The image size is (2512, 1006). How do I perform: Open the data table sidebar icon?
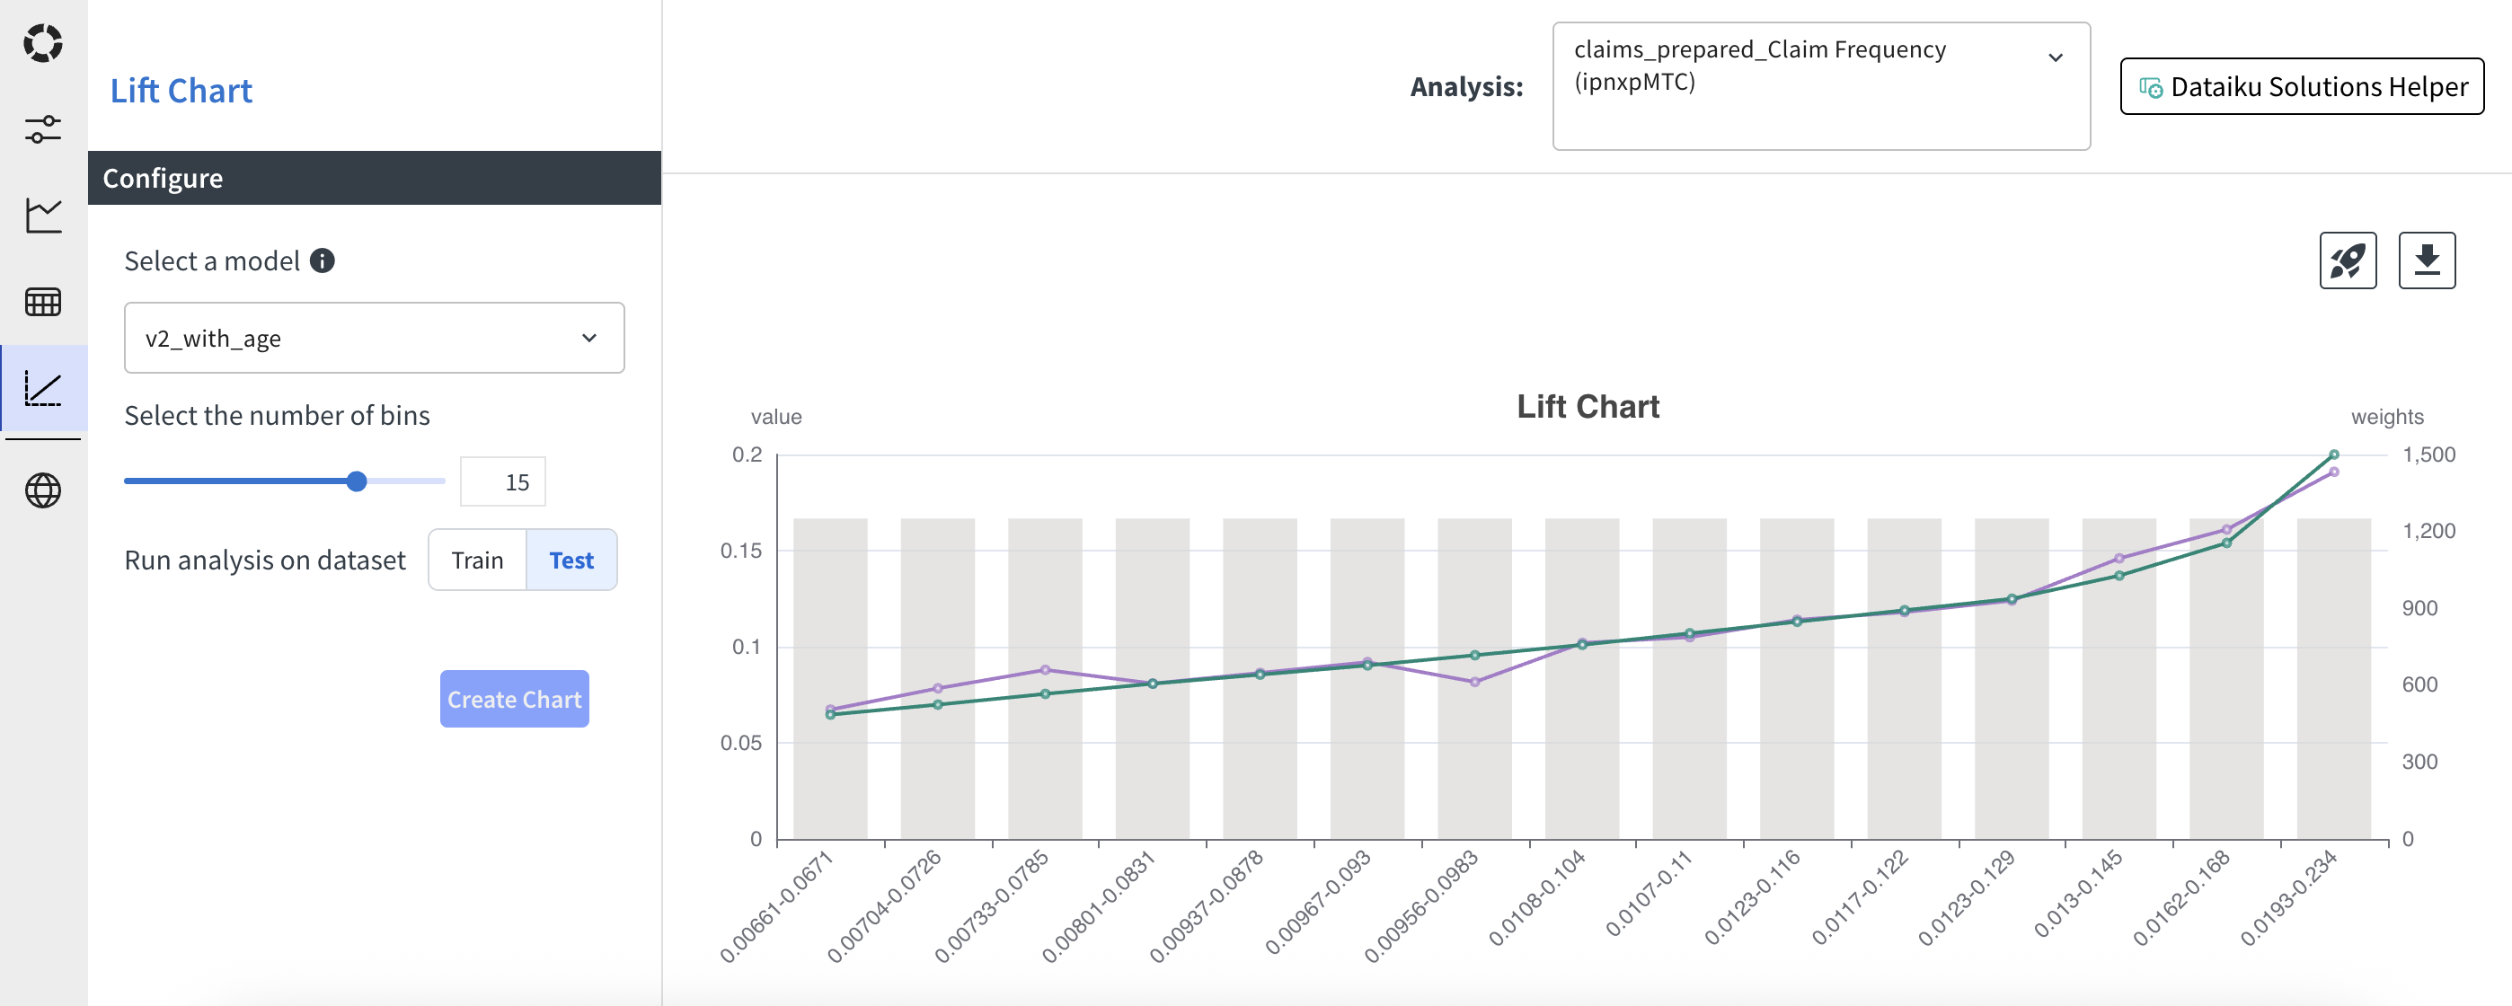[43, 302]
